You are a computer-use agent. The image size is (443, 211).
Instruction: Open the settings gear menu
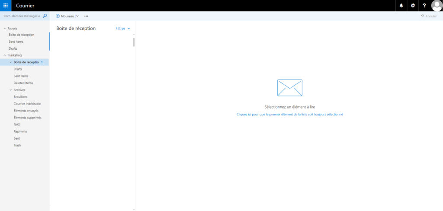413,6
